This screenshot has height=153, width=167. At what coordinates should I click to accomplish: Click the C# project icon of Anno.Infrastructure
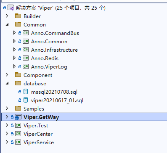26,50
